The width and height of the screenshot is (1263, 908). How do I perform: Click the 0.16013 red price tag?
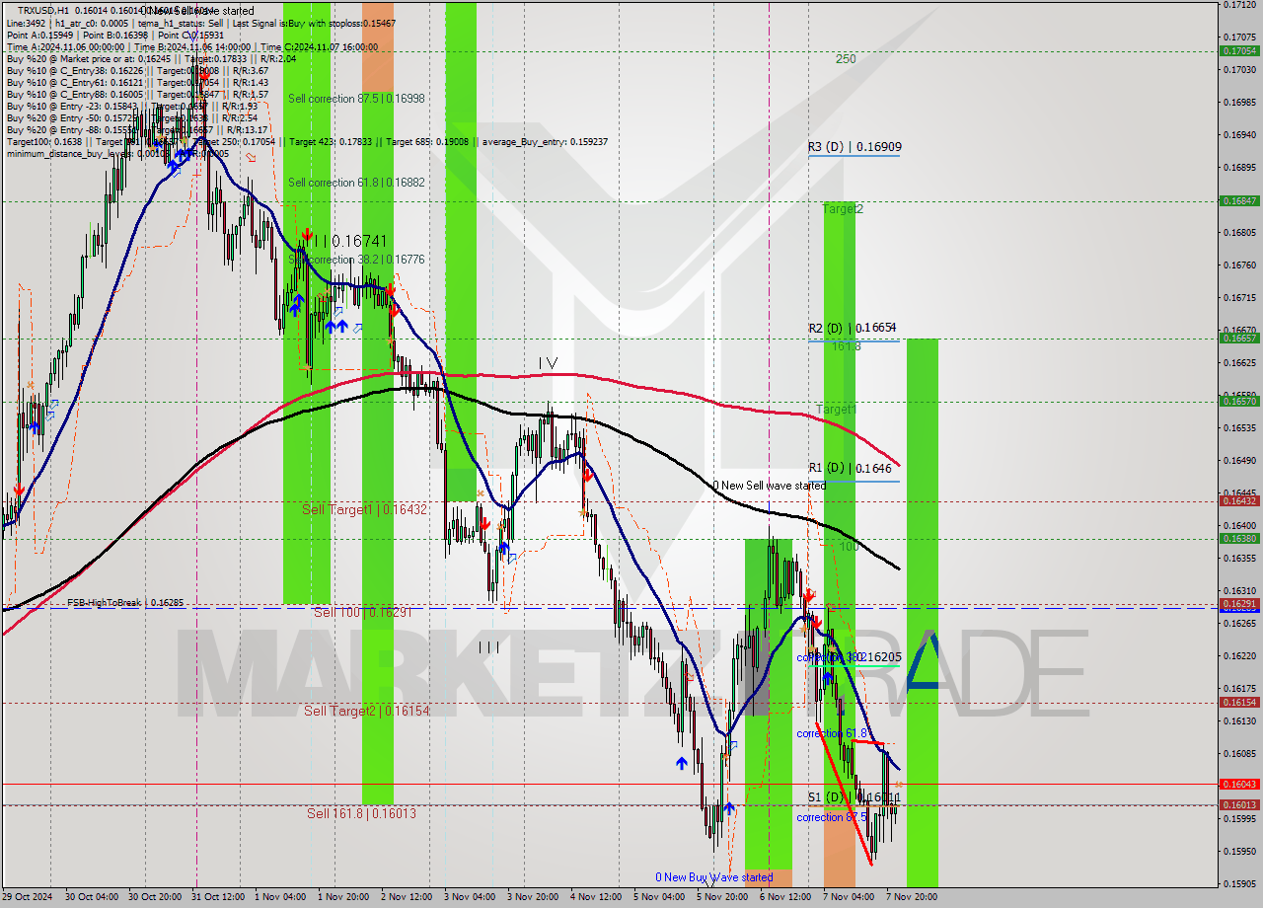[1239, 804]
